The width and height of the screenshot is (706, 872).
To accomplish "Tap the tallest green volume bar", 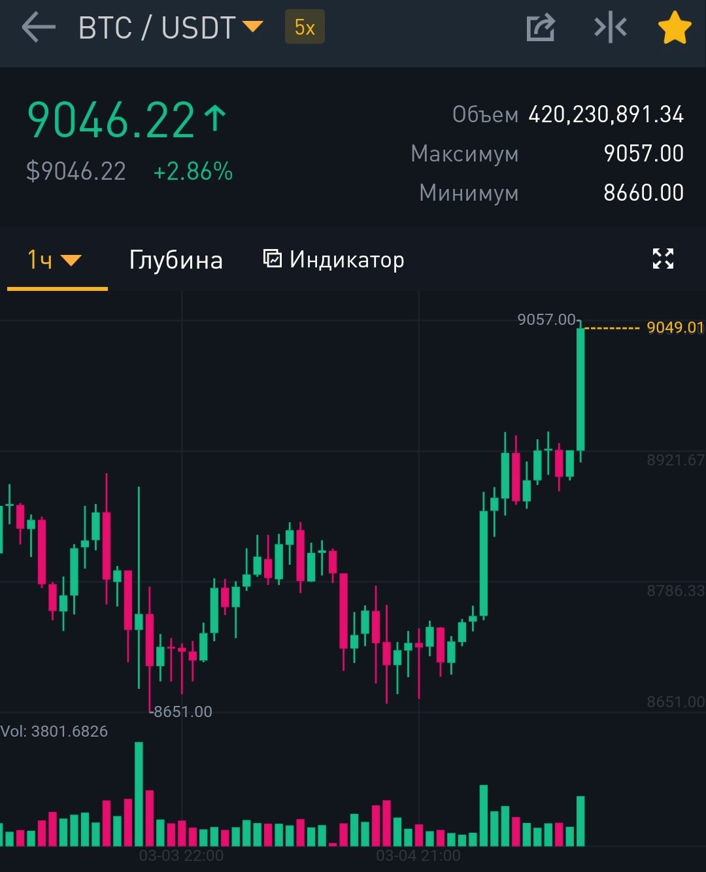I will pyautogui.click(x=139, y=794).
